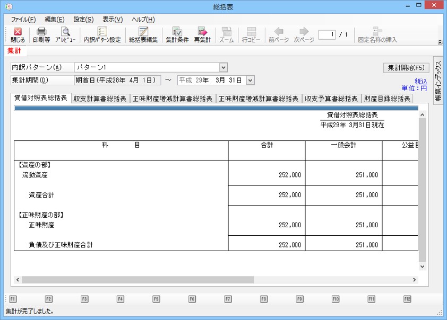Click the 帳票インデックス side panel button
This screenshot has width=447, height=320.
coord(438,80)
